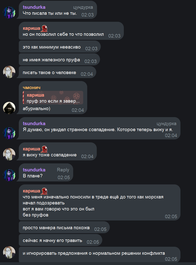196x265 pixels.
Task: Click tsundurka's avatar beside 'Я думаю' message
Action: click(9, 133)
